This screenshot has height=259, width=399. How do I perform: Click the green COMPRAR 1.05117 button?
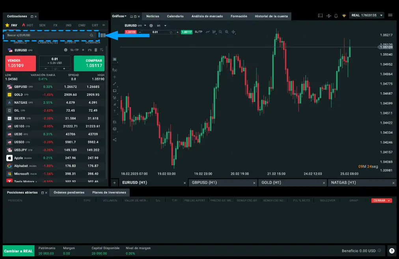[89, 63]
